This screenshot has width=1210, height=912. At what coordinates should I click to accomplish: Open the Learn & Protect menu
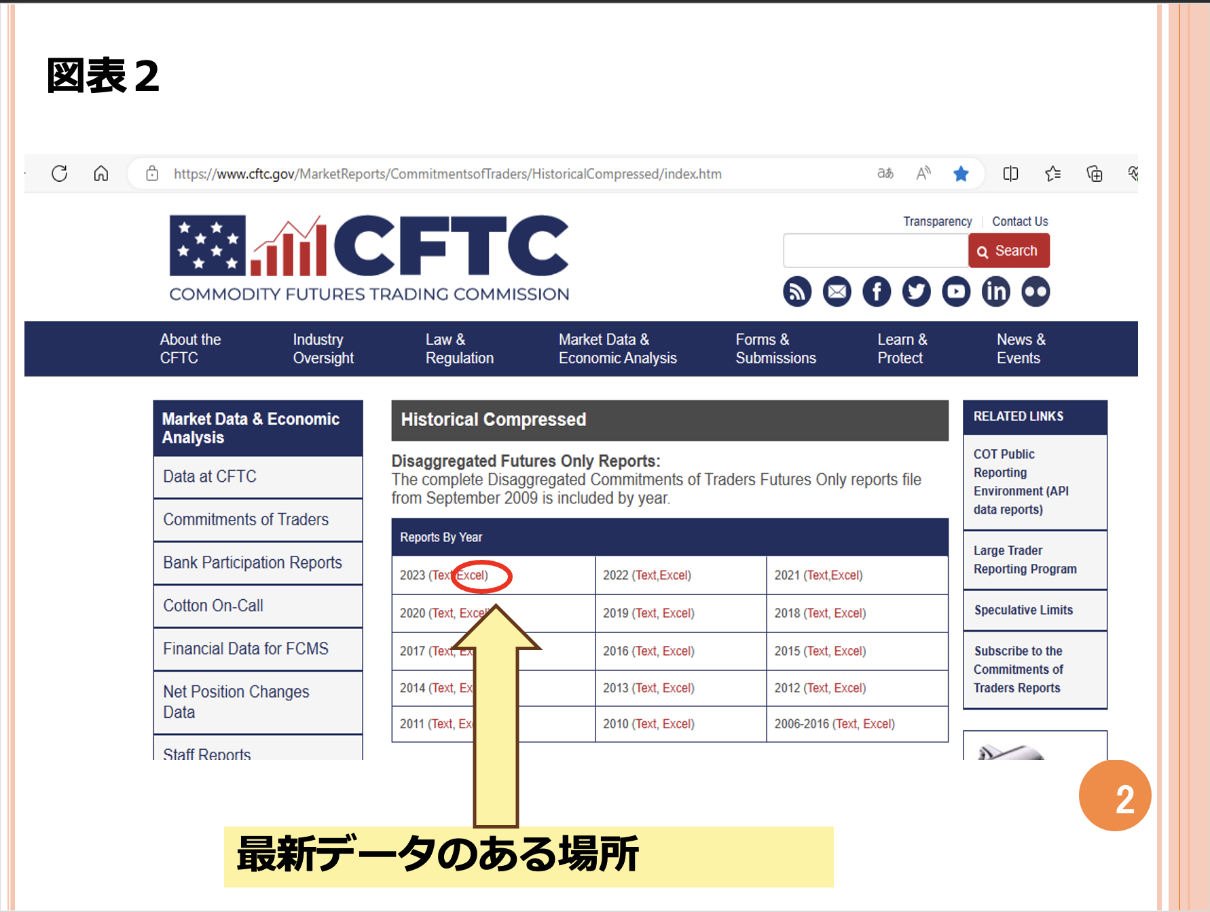902,349
